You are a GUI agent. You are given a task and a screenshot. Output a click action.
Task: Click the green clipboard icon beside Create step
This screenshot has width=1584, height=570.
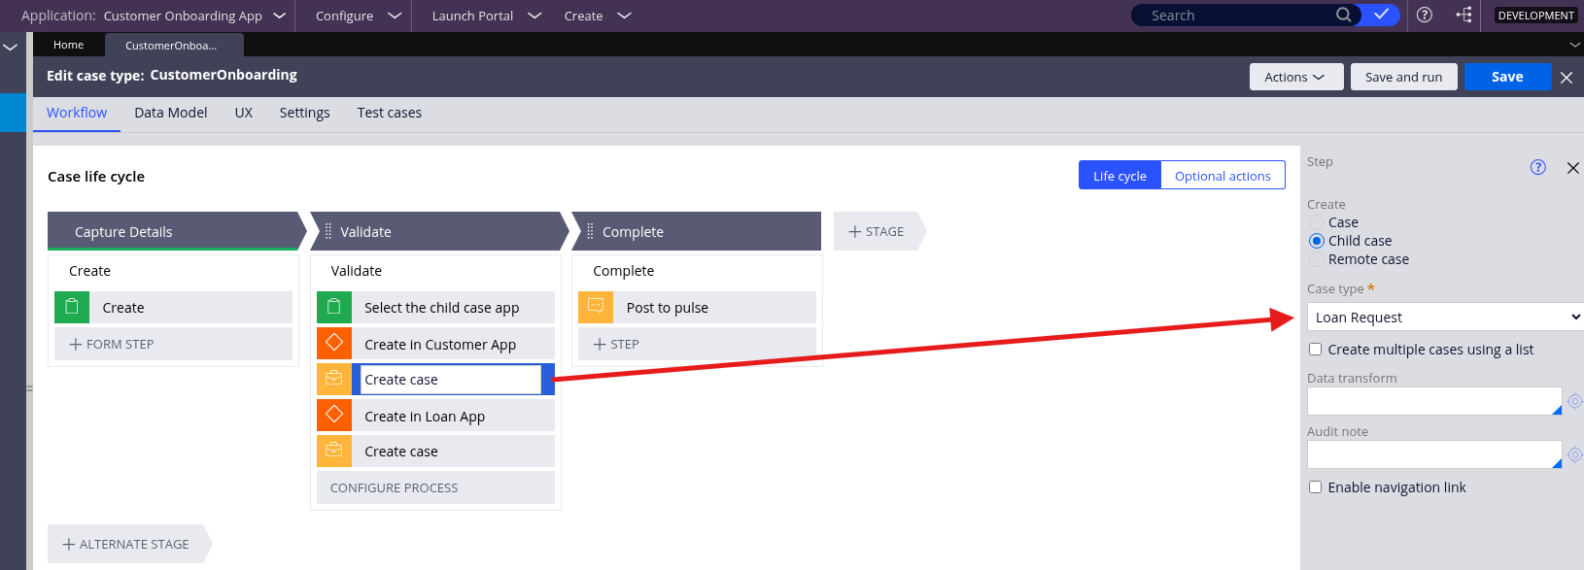tap(72, 307)
